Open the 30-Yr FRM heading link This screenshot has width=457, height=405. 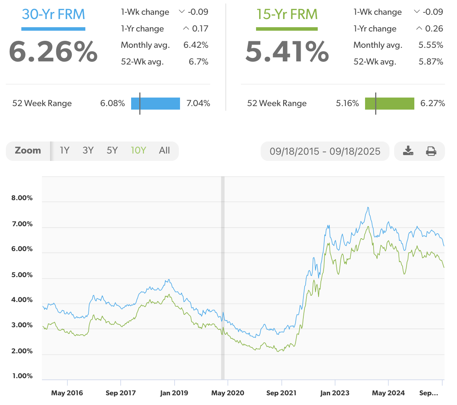[x=53, y=14]
